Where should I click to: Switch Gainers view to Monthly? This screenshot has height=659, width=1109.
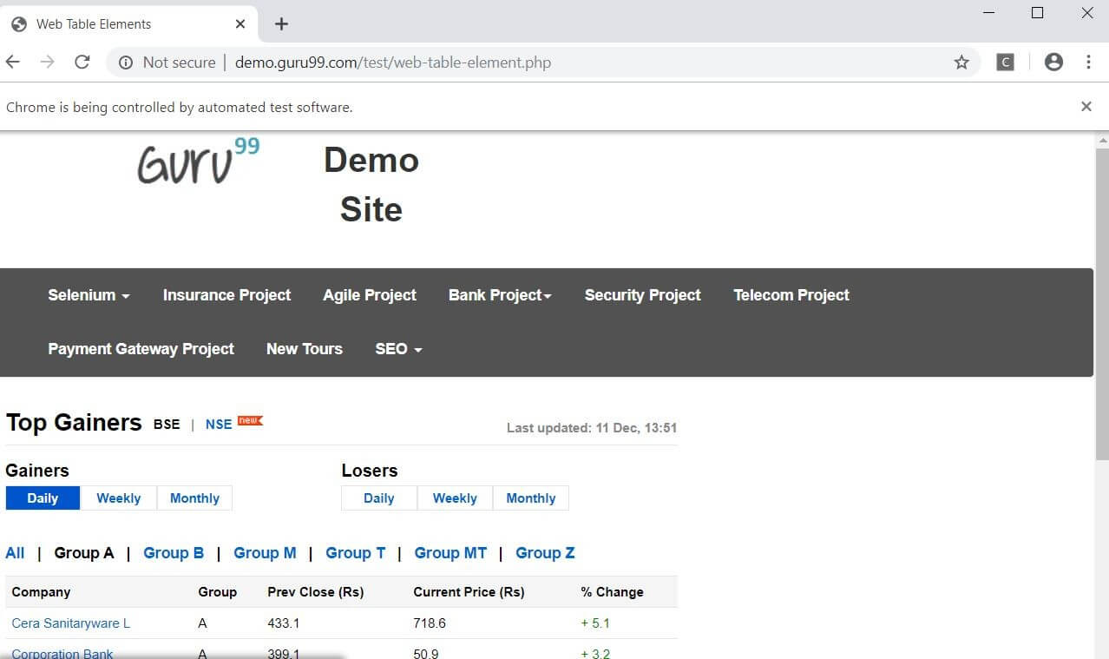point(194,498)
